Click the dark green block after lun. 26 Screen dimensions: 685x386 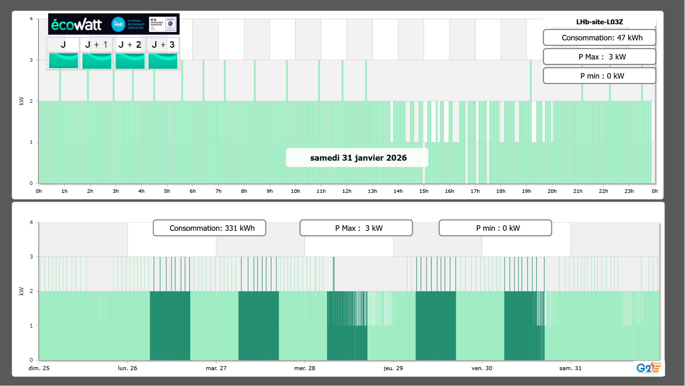pos(170,325)
